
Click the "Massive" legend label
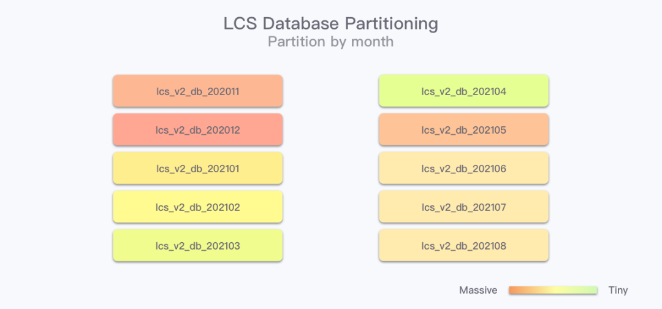coord(478,290)
